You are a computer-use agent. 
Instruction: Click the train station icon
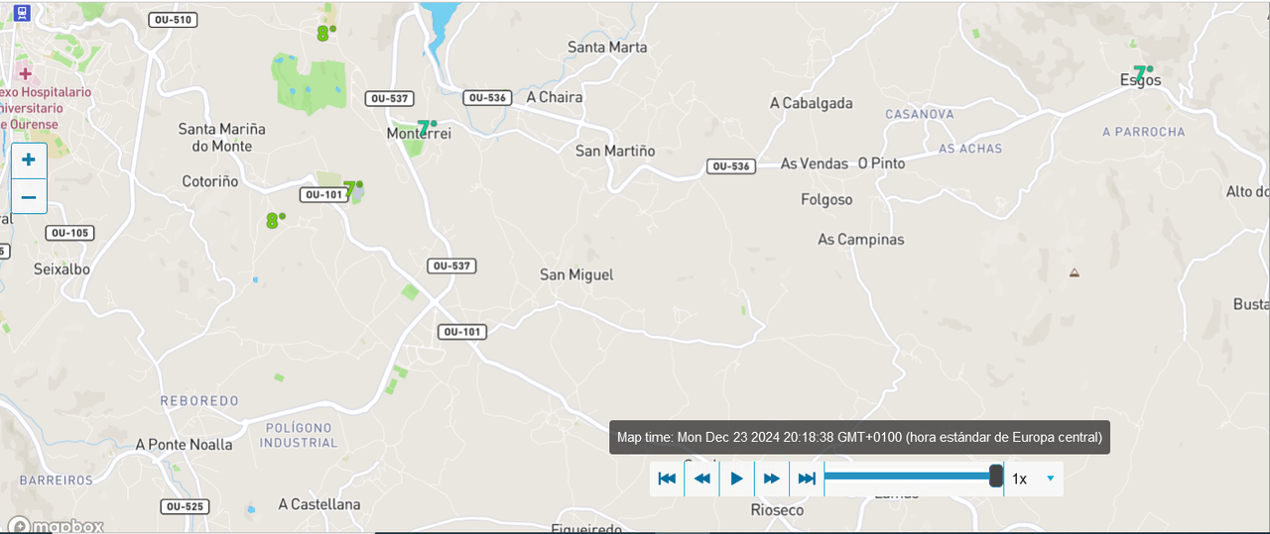(x=22, y=12)
